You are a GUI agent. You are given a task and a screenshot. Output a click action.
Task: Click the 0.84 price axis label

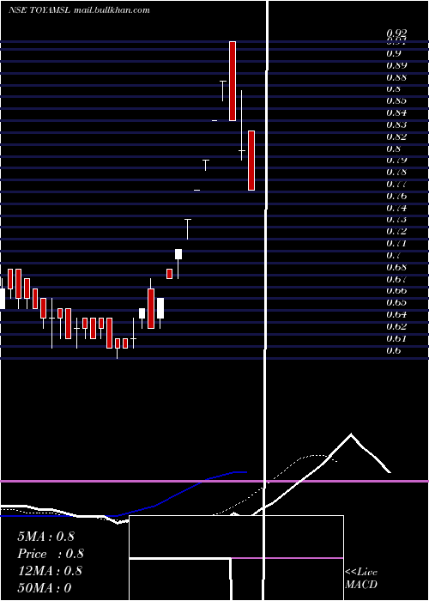point(396,112)
